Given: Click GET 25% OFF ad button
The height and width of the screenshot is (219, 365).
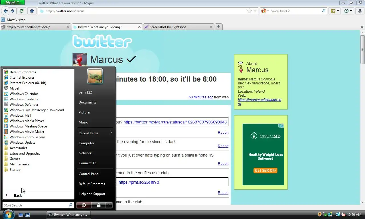Looking at the screenshot, I should [x=265, y=171].
